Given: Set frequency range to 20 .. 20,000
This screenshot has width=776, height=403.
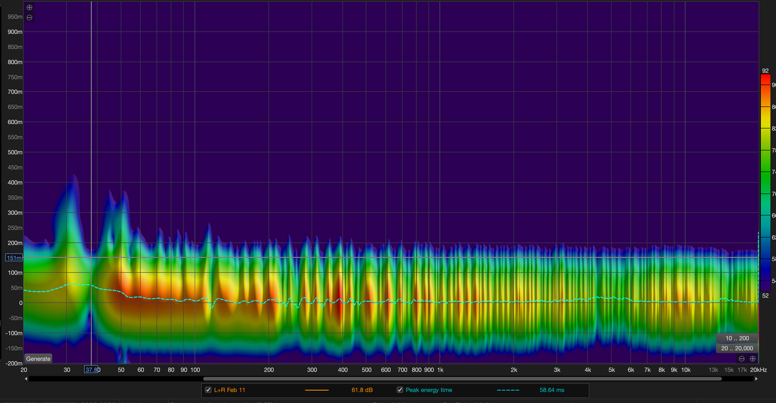Looking at the screenshot, I should [x=737, y=348].
